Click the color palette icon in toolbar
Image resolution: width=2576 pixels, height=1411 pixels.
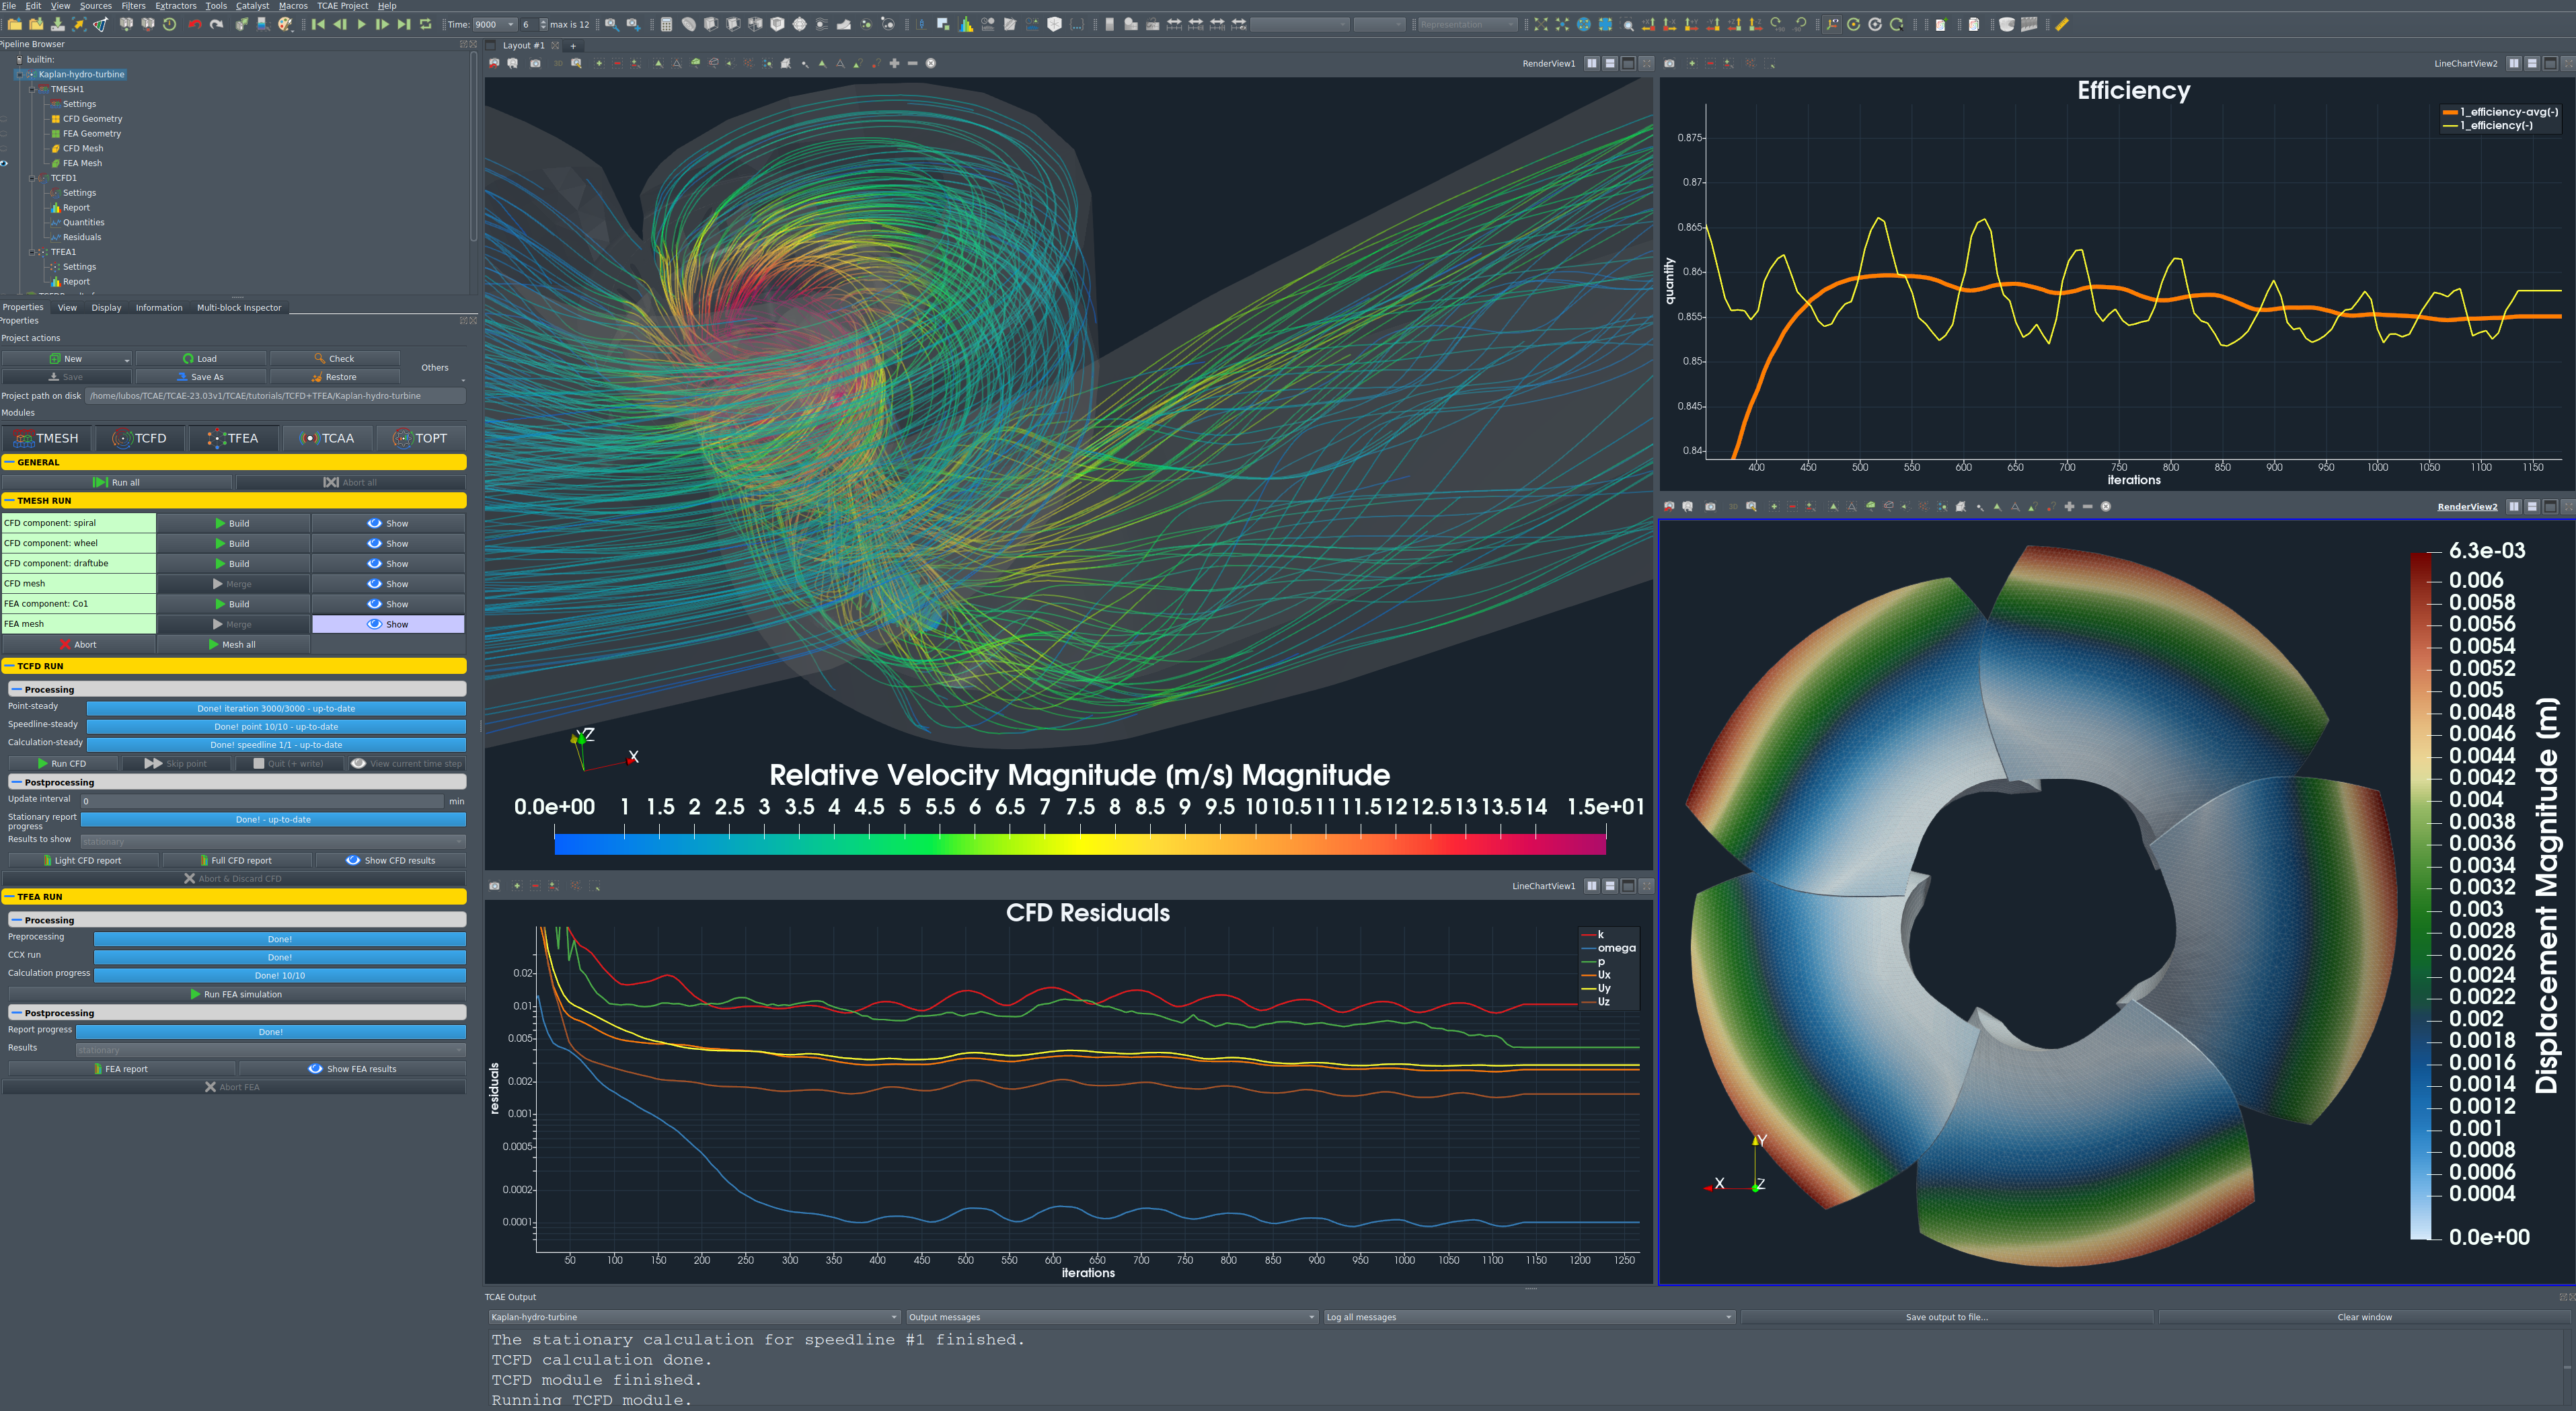click(x=285, y=24)
